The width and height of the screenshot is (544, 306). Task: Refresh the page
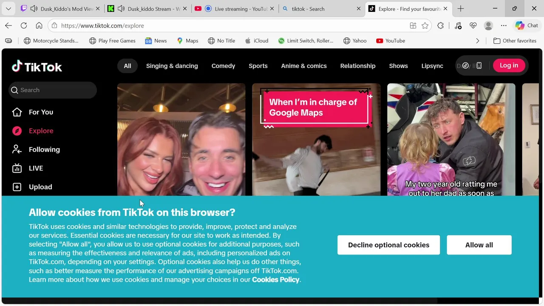click(24, 25)
